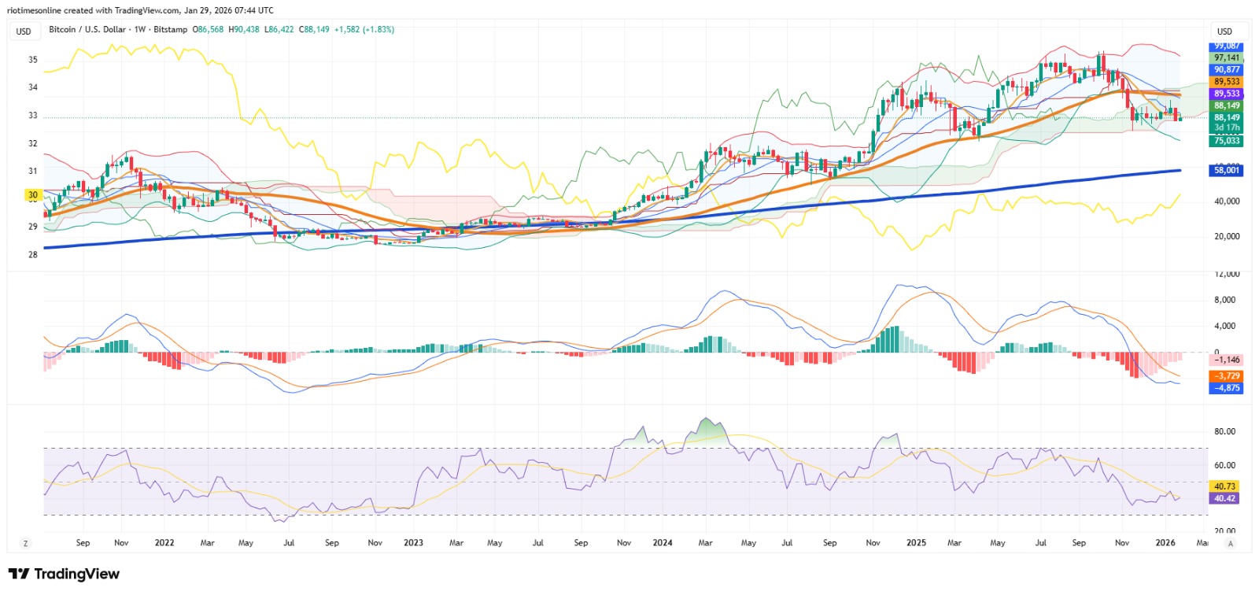Click the 88,149 countdown price label
Image resolution: width=1259 pixels, height=595 pixels.
(x=1226, y=122)
